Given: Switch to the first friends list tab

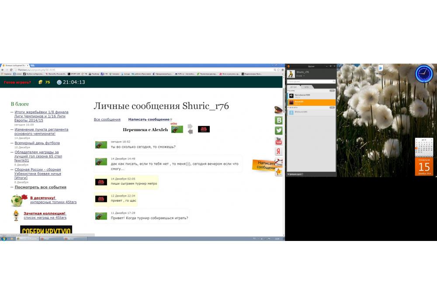Looking at the screenshot, I should [294, 87].
